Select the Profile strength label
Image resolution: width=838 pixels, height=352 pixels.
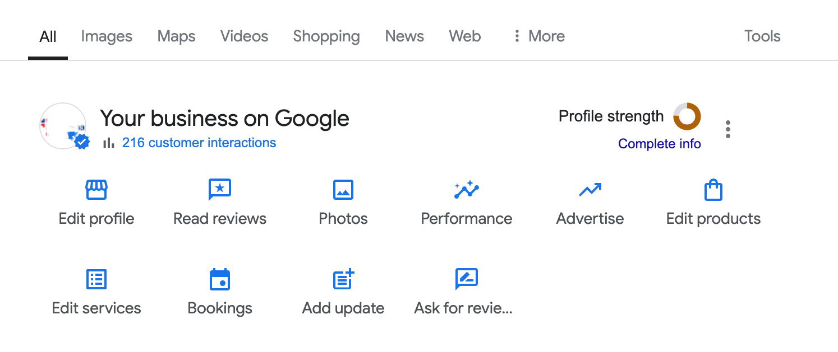tap(611, 116)
